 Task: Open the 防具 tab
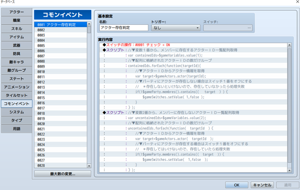17,53
